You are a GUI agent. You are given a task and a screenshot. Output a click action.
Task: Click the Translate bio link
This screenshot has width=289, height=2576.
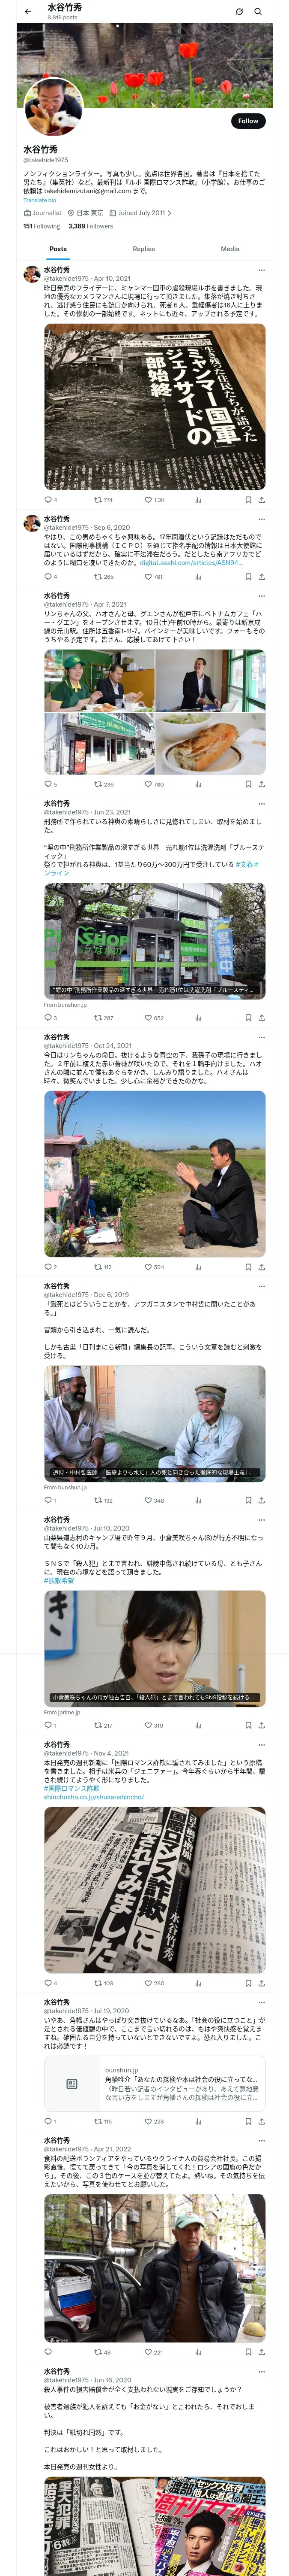pyautogui.click(x=40, y=200)
